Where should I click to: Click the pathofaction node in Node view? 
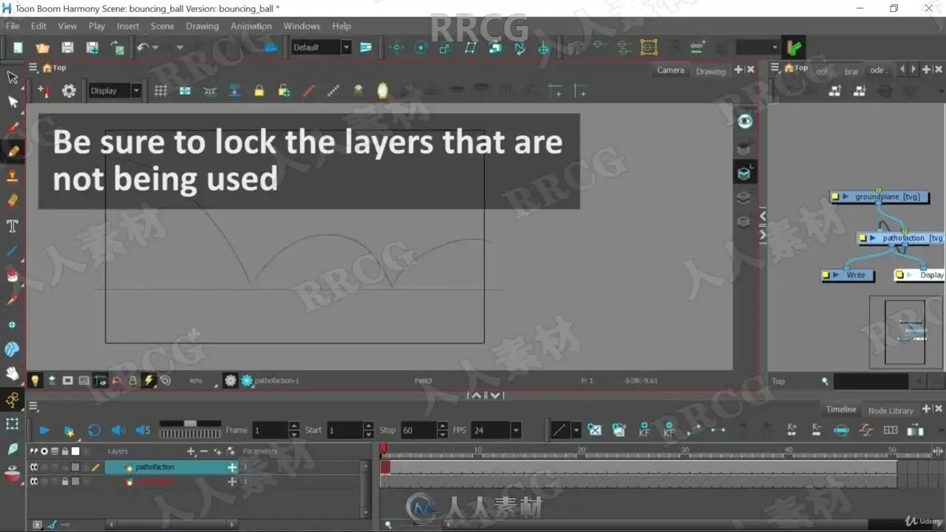[901, 238]
